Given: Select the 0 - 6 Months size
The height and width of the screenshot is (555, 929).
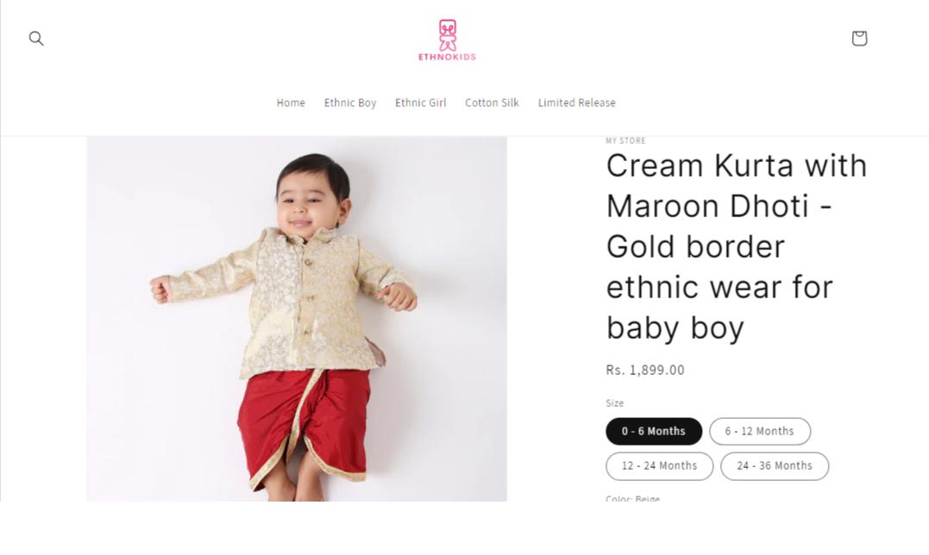Looking at the screenshot, I should point(654,432).
